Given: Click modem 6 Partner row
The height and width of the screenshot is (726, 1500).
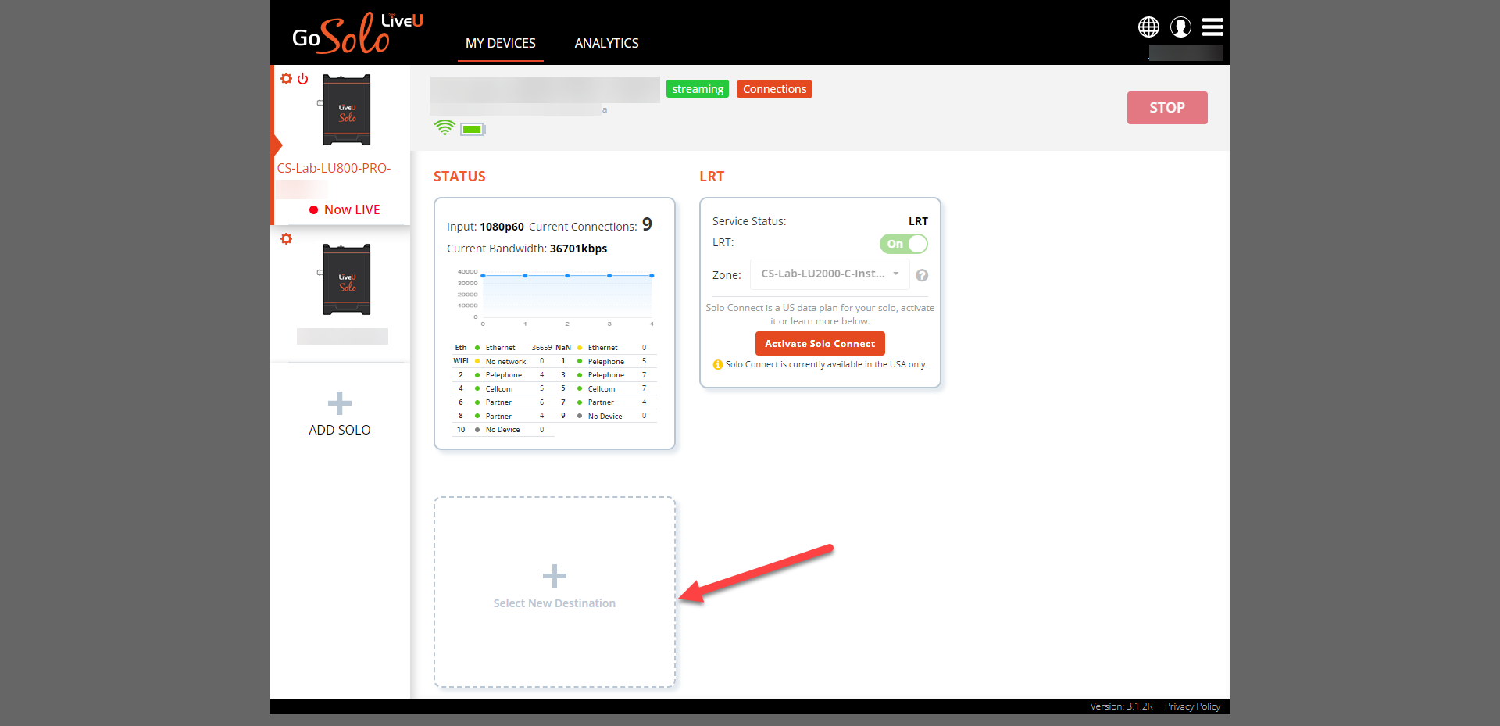Looking at the screenshot, I should tap(503, 402).
